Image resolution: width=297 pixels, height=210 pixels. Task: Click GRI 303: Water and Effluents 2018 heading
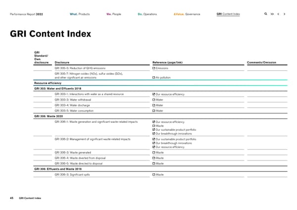point(57,89)
